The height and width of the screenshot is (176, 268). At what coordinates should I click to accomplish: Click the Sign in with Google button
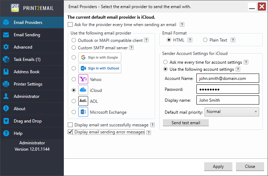point(100,57)
